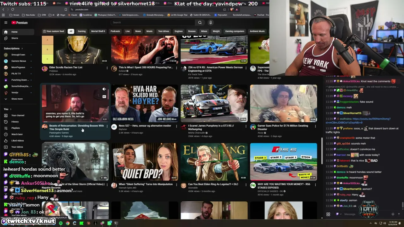Screen dimensions: 404x227
Task: Open Pastorgainz Games channel avatar
Action: point(45,127)
